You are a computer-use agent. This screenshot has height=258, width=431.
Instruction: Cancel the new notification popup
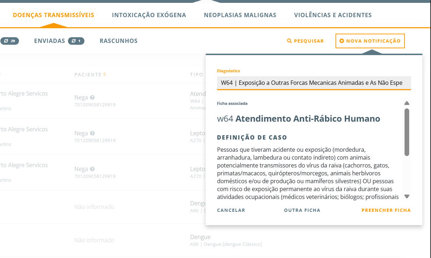231,210
